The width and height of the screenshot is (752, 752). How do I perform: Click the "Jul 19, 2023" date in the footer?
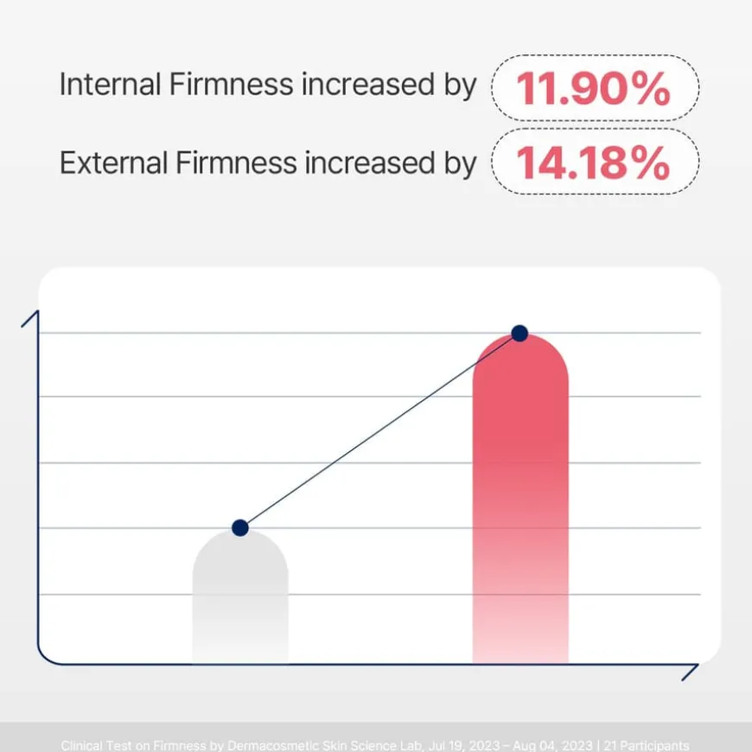pyautogui.click(x=468, y=745)
